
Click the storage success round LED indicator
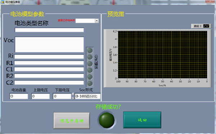107,120
